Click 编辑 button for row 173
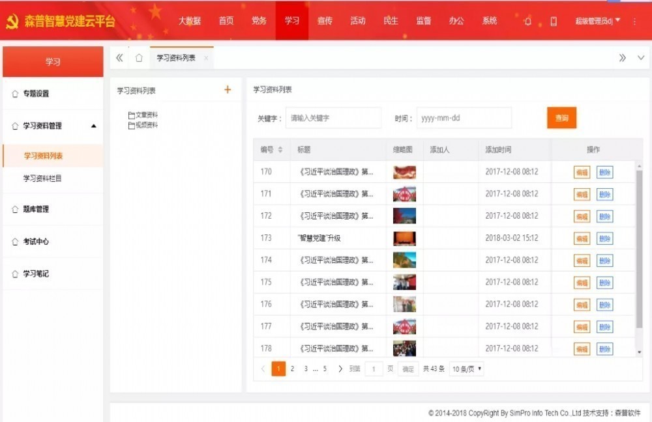652x422 pixels. (582, 238)
